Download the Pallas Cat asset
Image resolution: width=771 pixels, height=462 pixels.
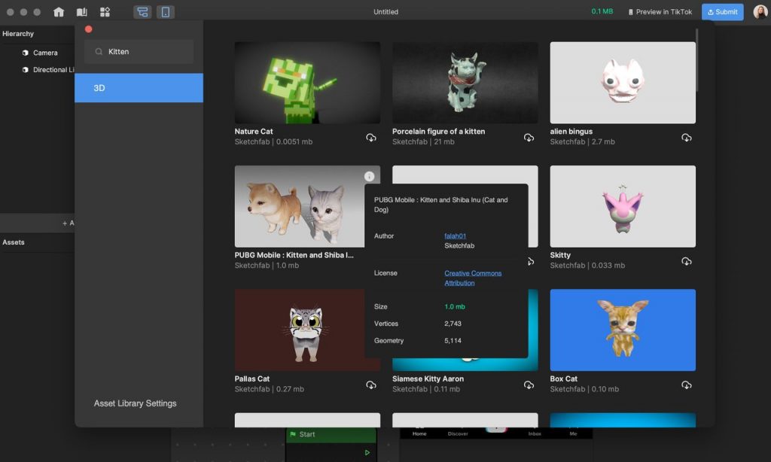tap(371, 384)
